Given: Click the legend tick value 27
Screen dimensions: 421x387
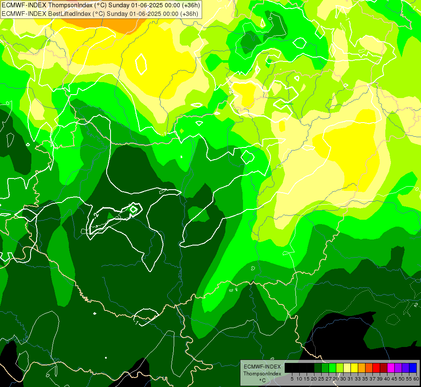Looking at the screenshot, I should 329,379.
